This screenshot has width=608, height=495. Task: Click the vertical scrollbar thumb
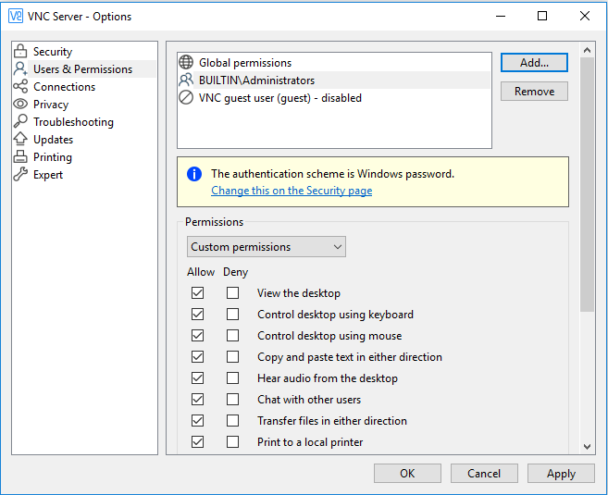[587, 184]
